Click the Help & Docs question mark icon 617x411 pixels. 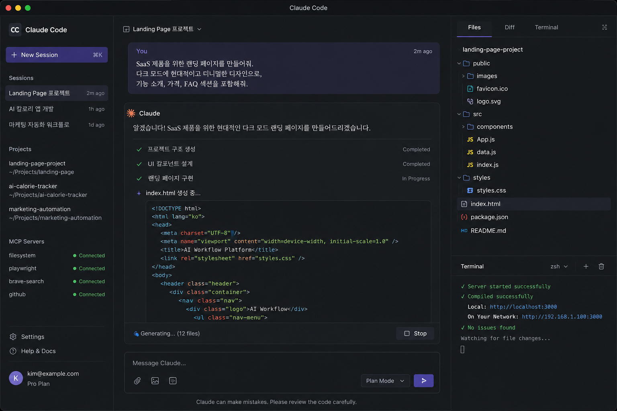click(13, 351)
